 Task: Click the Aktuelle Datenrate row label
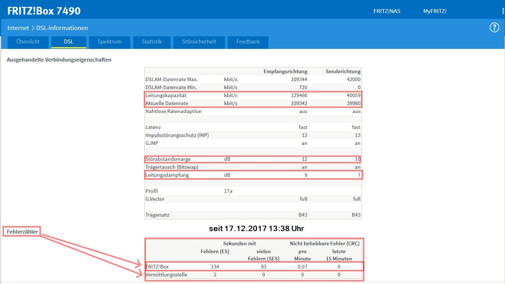click(x=166, y=103)
